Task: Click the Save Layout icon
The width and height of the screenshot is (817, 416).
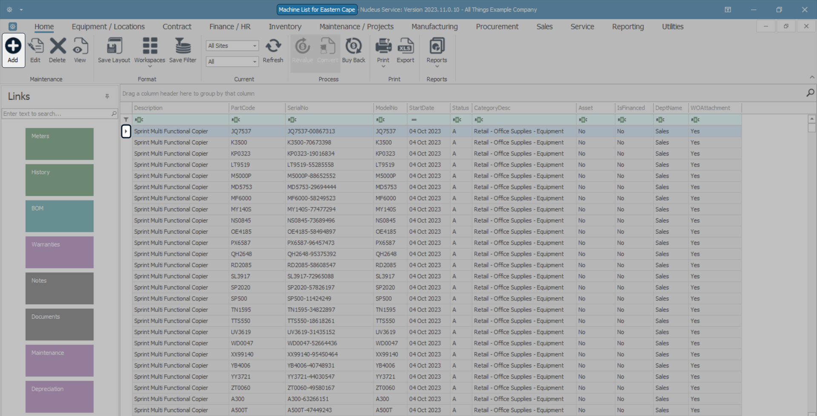Action: pyautogui.click(x=114, y=46)
